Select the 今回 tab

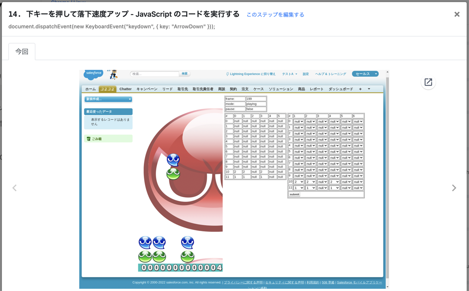(x=22, y=51)
